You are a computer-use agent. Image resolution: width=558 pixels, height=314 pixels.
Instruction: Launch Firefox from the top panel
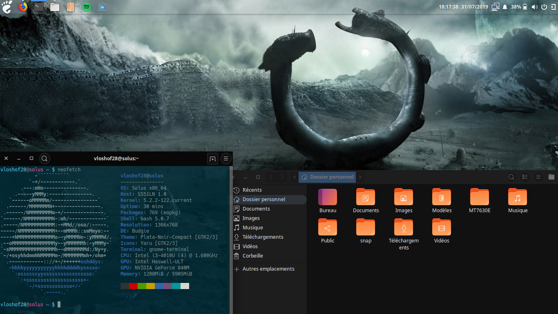[23, 7]
